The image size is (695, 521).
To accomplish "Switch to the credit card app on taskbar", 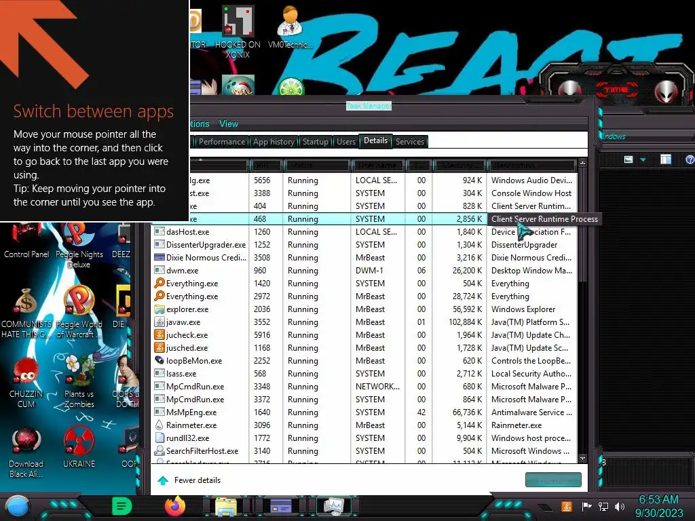I will (280, 505).
